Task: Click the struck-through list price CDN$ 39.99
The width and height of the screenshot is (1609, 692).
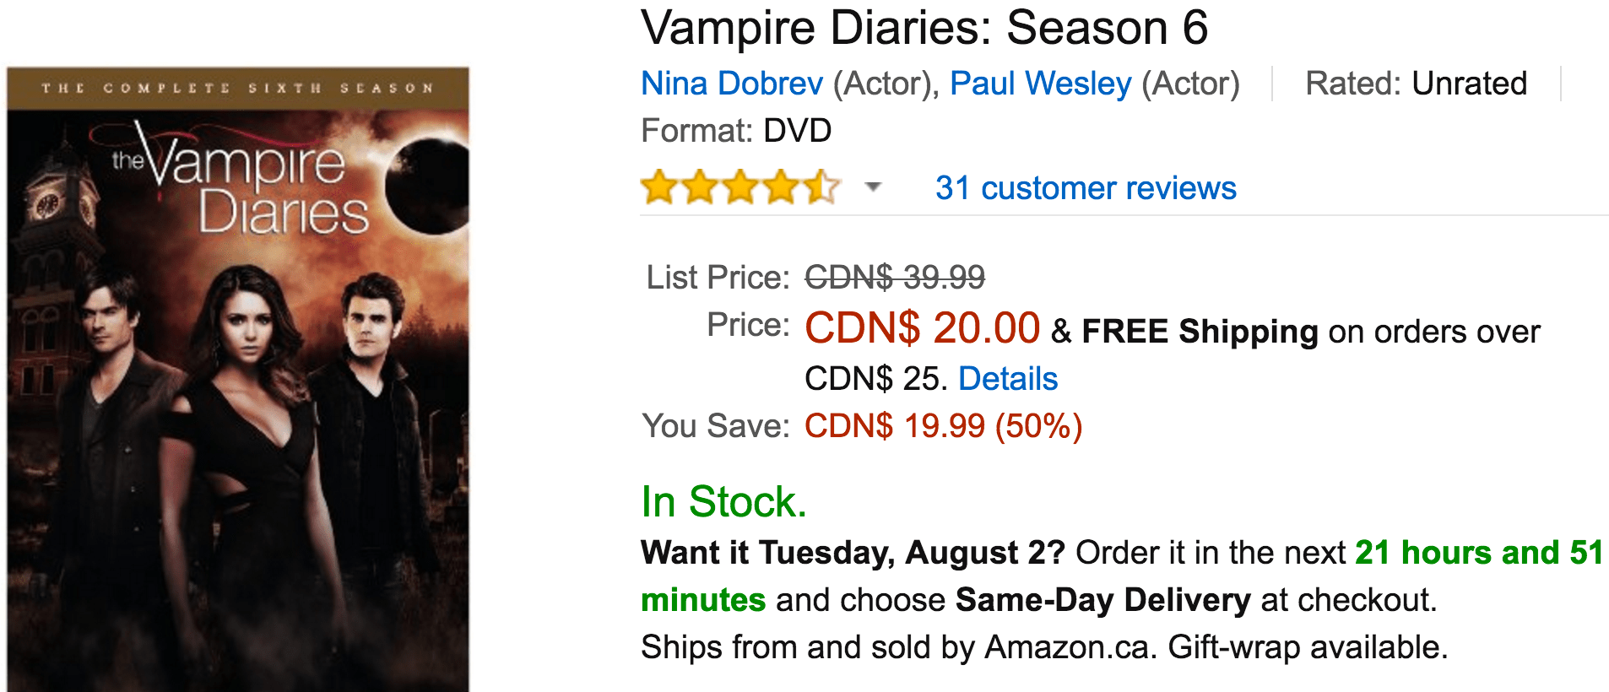Action: (x=895, y=277)
